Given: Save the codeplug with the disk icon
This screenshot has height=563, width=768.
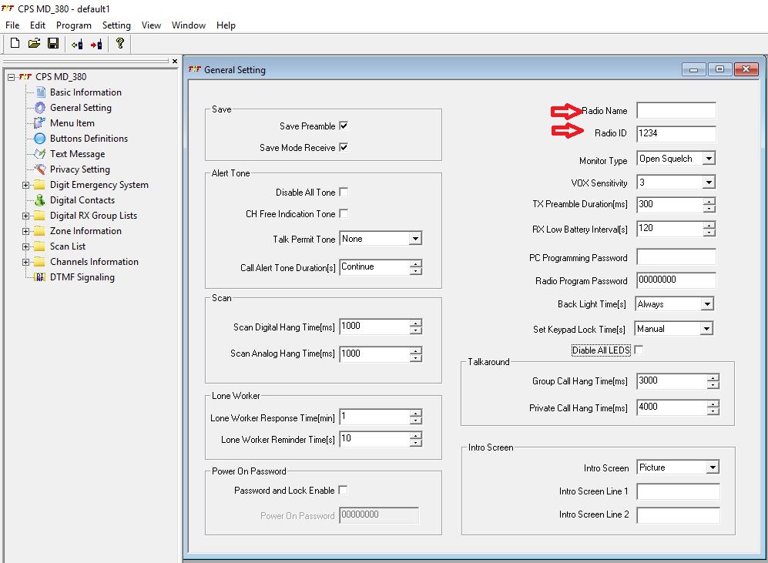Looking at the screenshot, I should [x=53, y=44].
